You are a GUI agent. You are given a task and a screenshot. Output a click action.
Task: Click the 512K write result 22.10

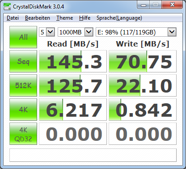(x=143, y=85)
